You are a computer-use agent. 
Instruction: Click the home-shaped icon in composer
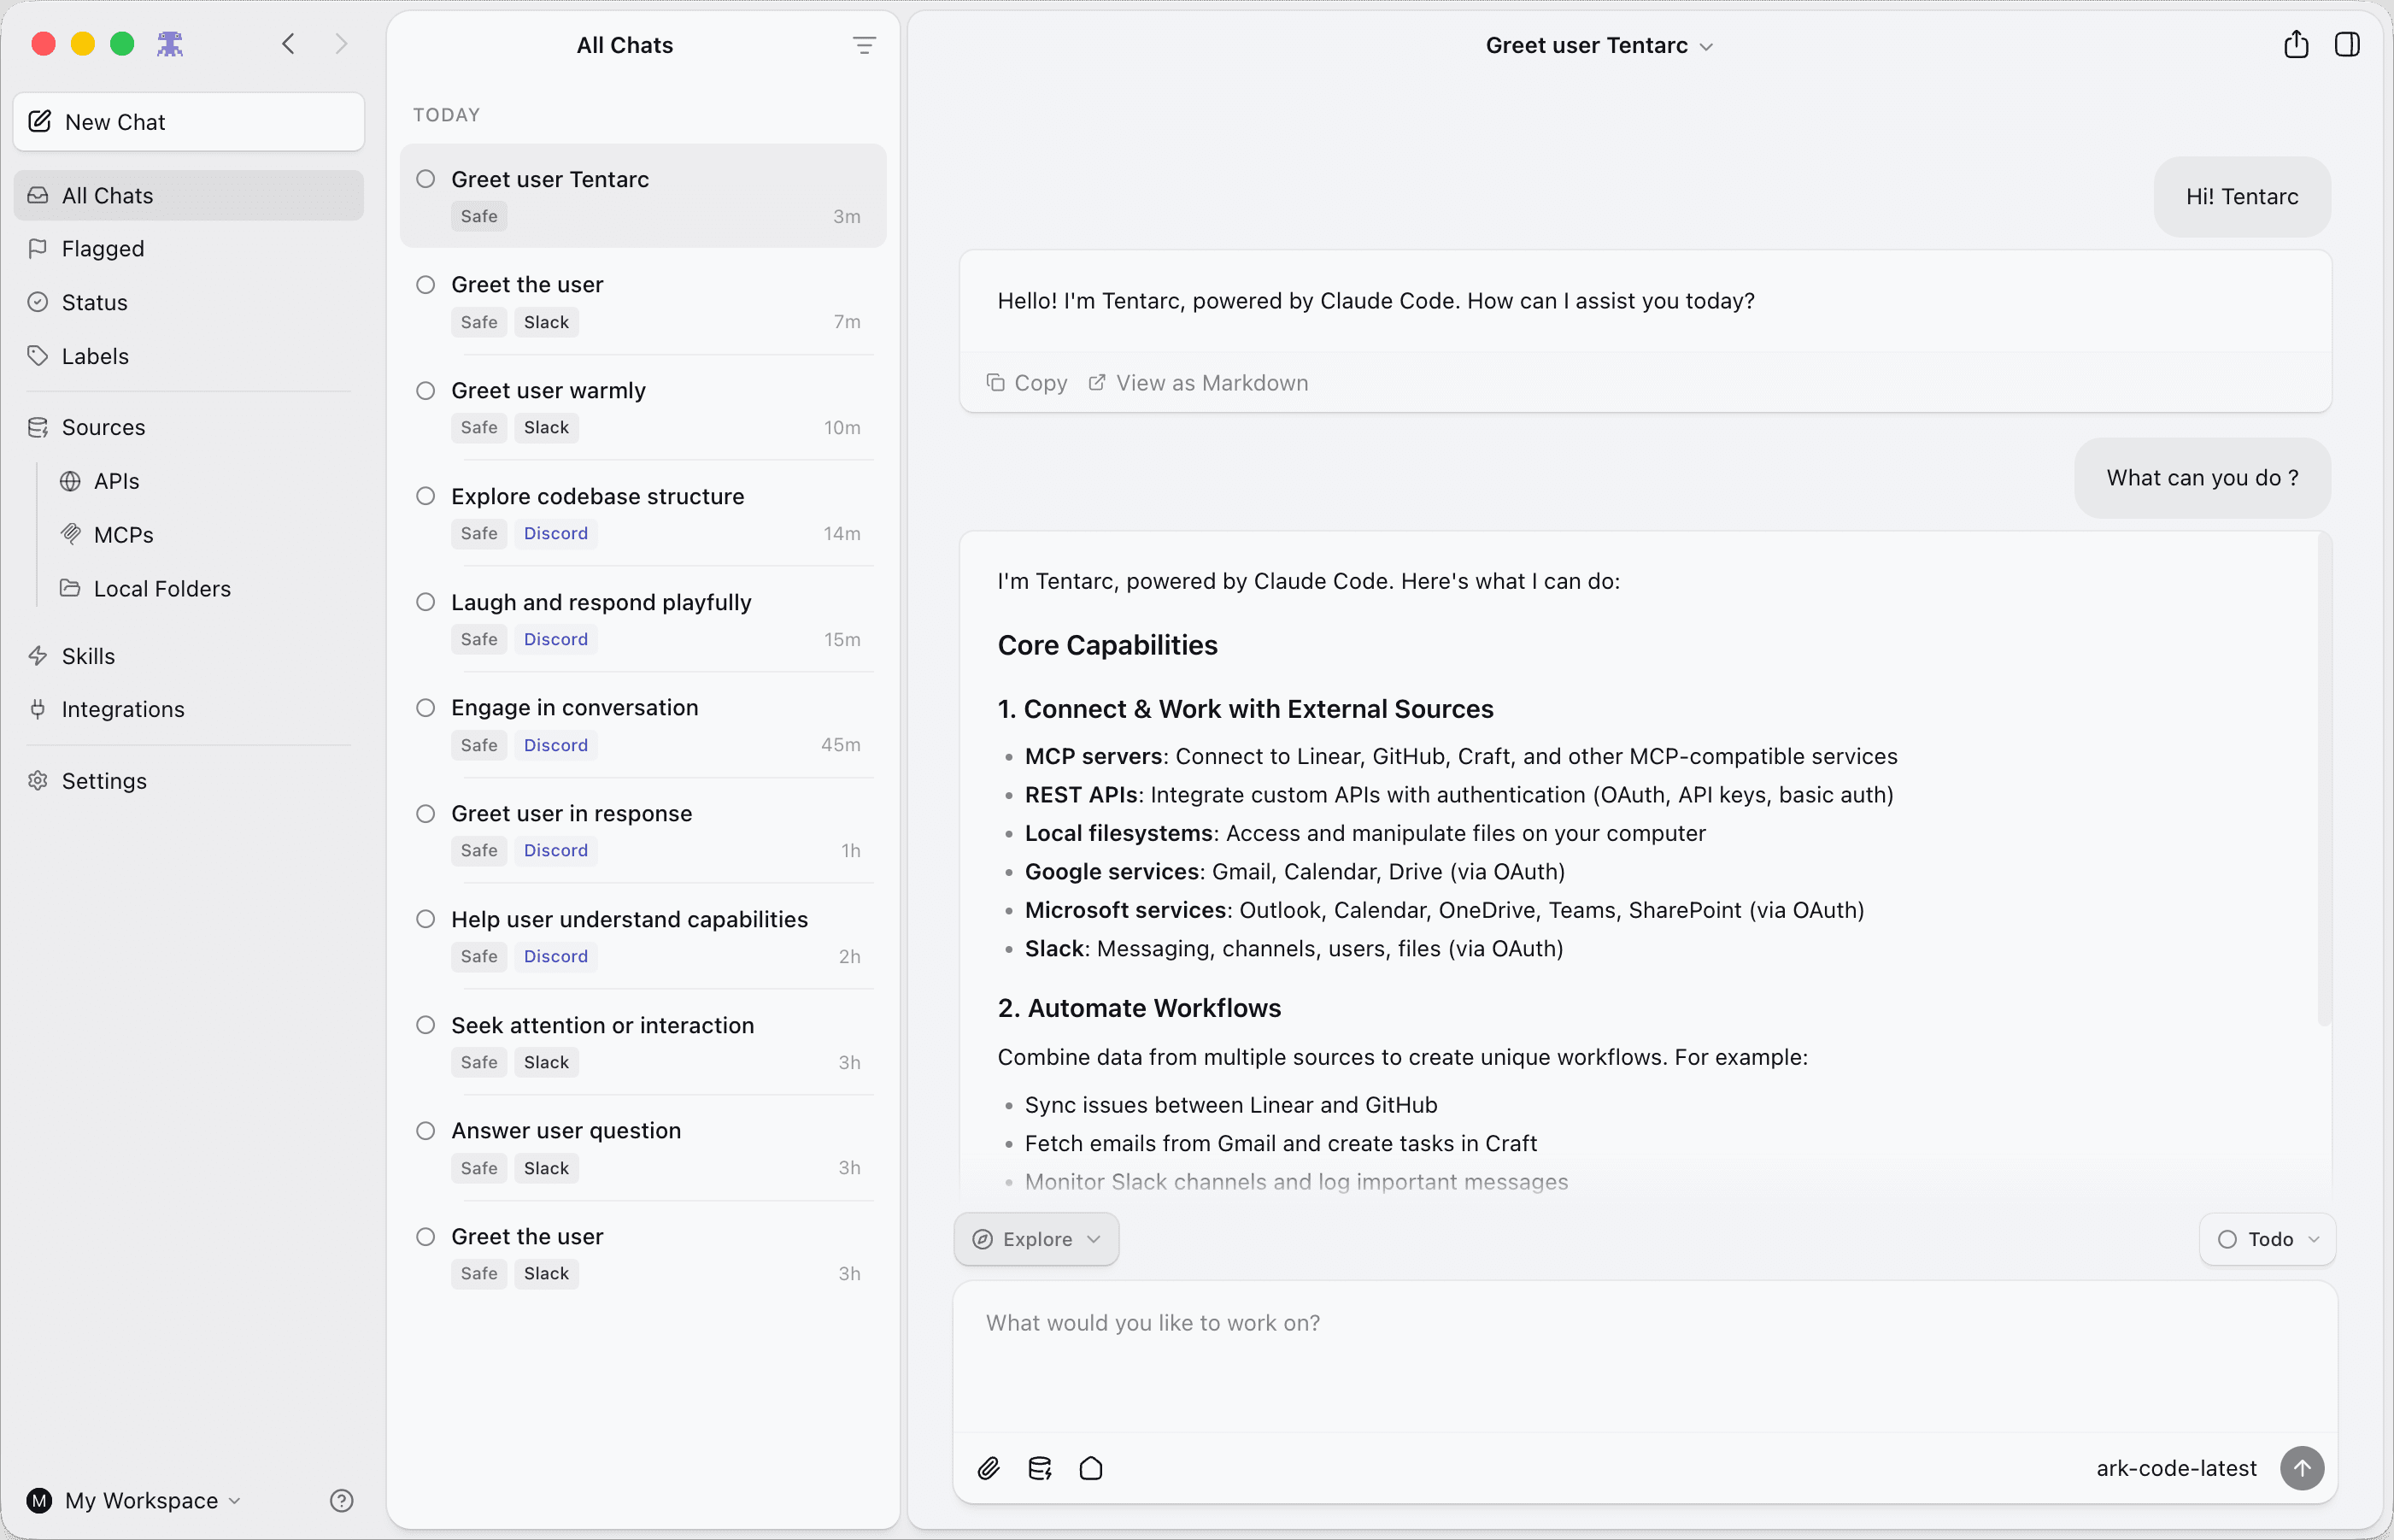click(x=1090, y=1468)
